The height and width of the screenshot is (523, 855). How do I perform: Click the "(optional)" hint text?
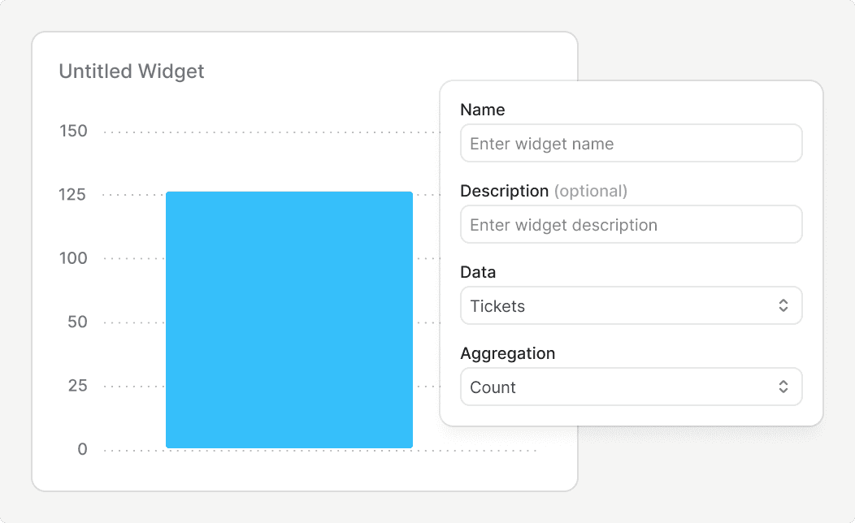[x=591, y=191]
